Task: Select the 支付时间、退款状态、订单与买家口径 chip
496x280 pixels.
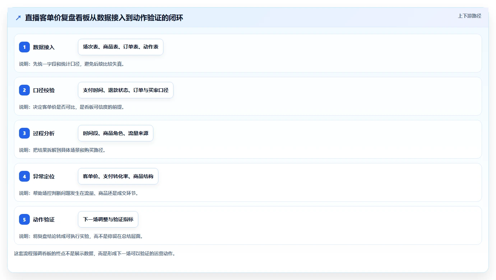Action: 126,90
